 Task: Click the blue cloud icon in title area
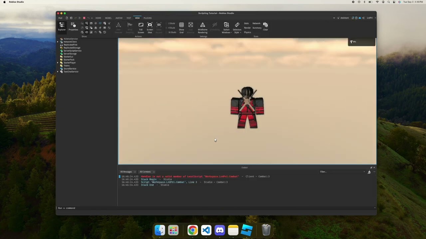coord(359,18)
